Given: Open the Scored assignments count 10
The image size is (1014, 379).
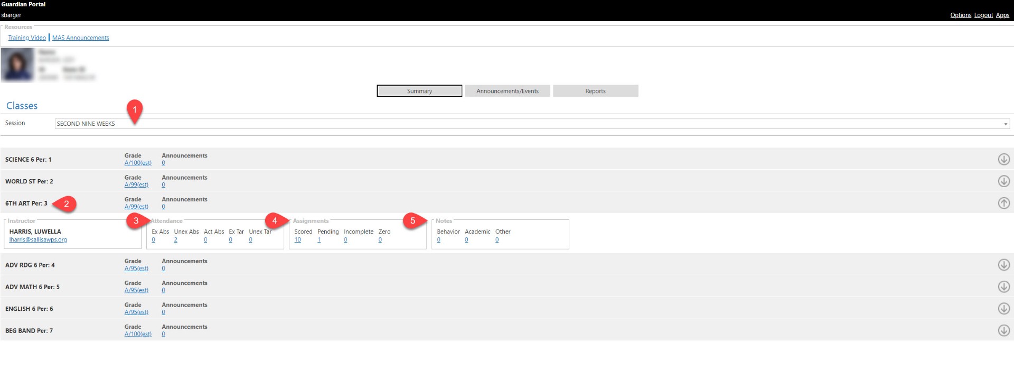Looking at the screenshot, I should [298, 240].
